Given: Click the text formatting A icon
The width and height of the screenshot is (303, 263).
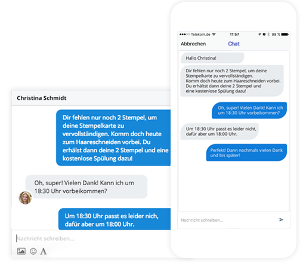Looking at the screenshot, I should [x=44, y=251].
